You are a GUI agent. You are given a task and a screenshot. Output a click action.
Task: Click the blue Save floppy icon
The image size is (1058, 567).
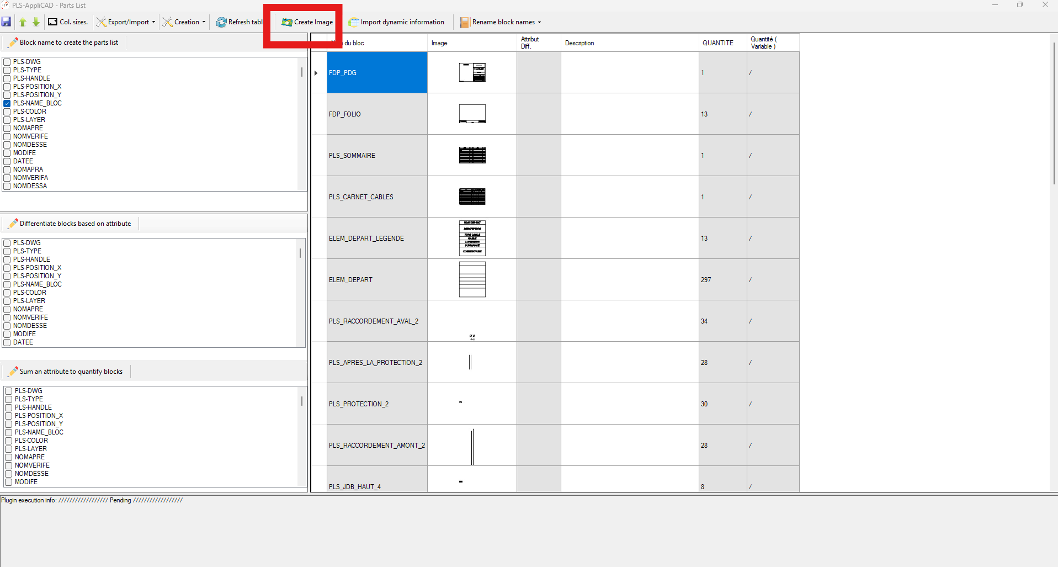point(7,22)
